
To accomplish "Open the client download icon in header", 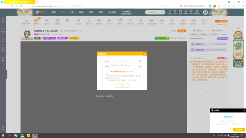I will pyautogui.click(x=186, y=12).
